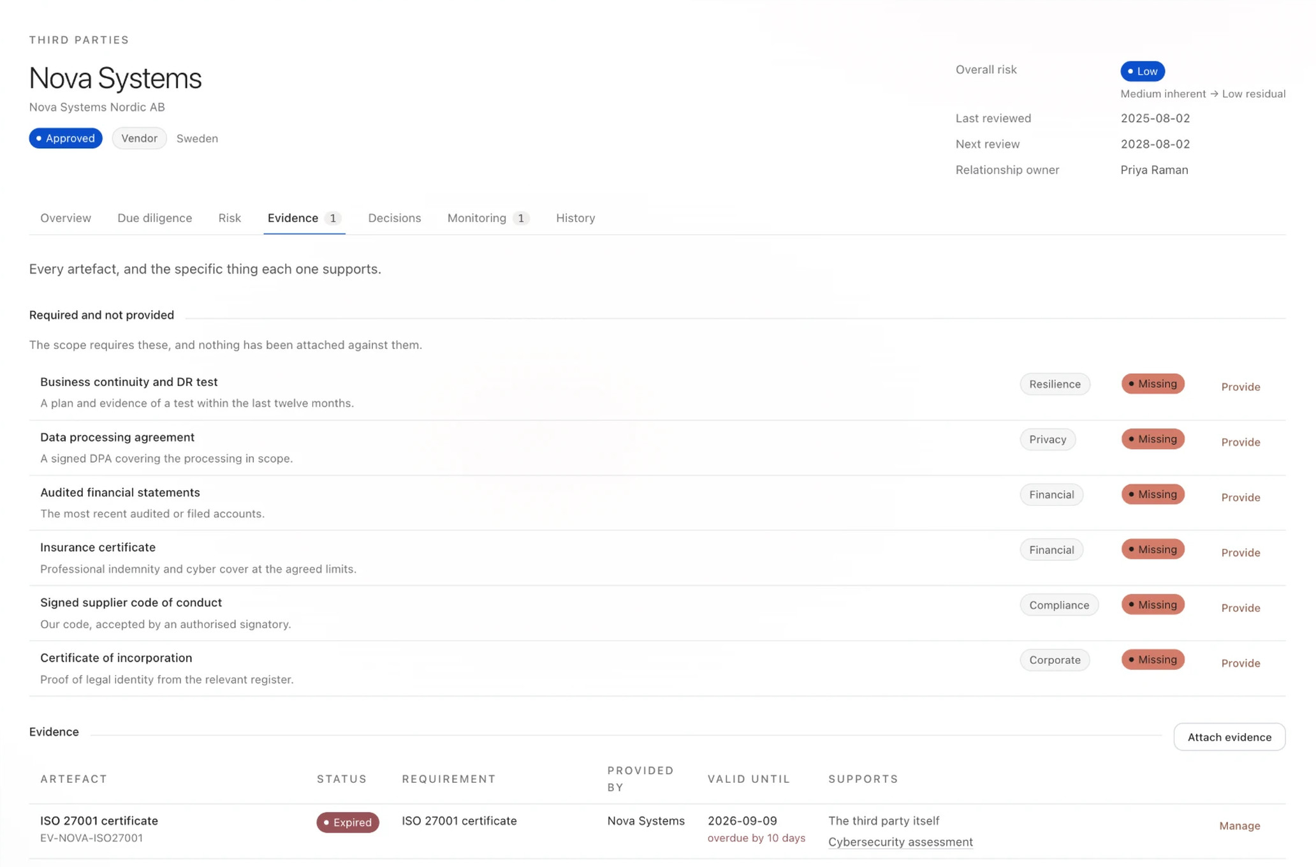This screenshot has height=867, width=1316.
Task: Click the Vendor tag
Action: click(139, 138)
